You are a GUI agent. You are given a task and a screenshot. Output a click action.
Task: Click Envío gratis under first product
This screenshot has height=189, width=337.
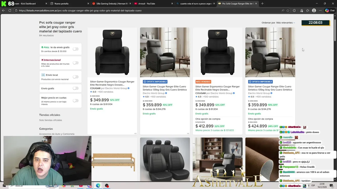tap(96, 109)
